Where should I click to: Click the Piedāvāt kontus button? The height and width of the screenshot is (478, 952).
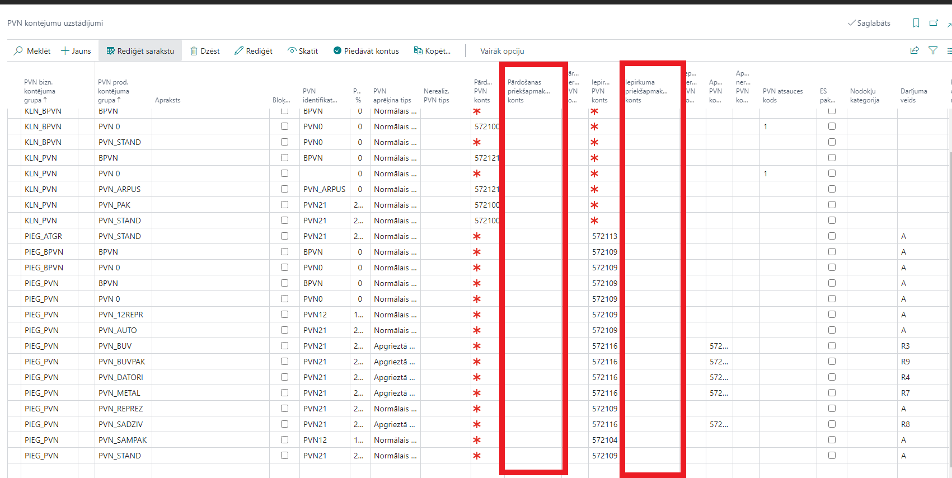[366, 51]
